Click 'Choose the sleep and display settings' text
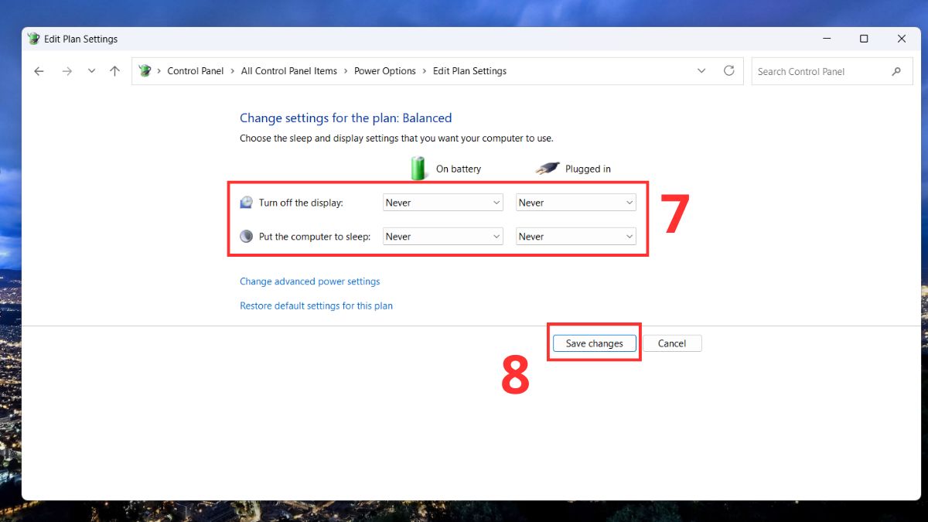928x522 pixels. [397, 138]
